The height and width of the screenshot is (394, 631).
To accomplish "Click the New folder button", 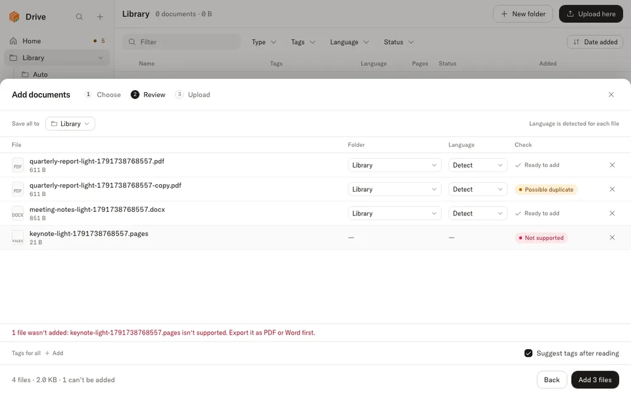I will tap(522, 14).
